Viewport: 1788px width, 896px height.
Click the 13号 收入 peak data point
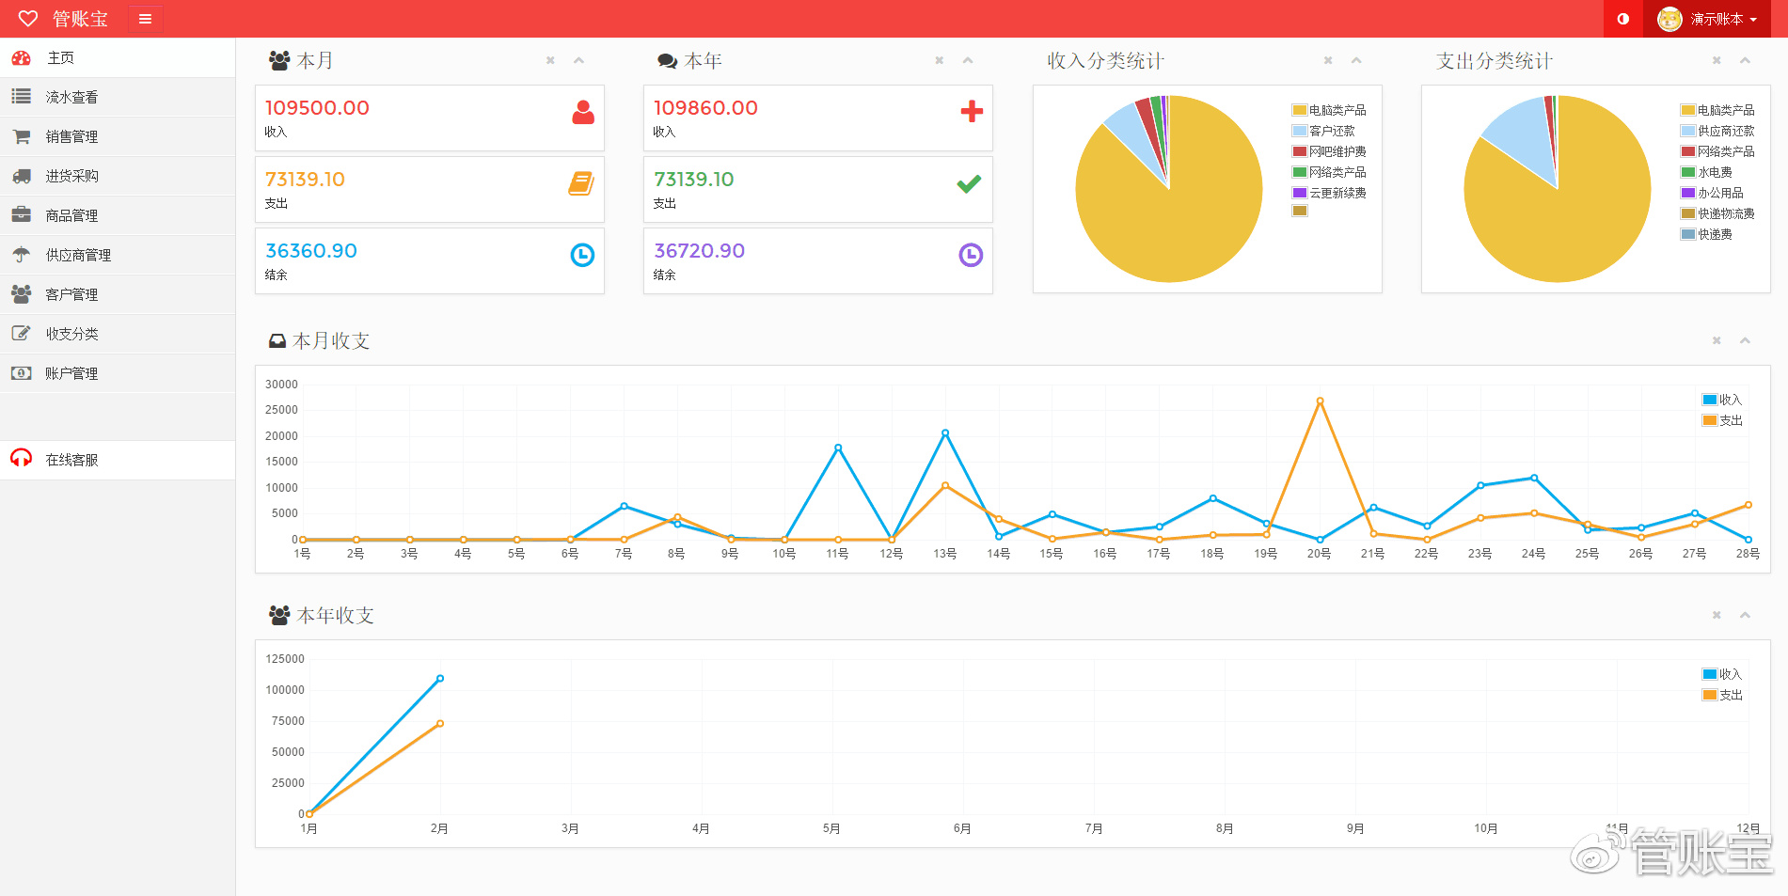click(945, 433)
